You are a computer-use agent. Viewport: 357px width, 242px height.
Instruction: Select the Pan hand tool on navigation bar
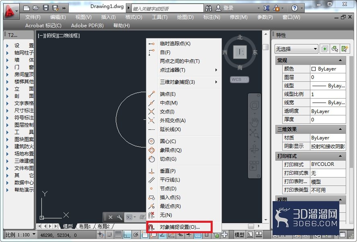click(x=254, y=122)
